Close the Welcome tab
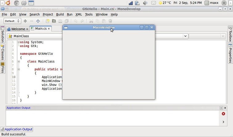233x137 pixels. point(27,29)
